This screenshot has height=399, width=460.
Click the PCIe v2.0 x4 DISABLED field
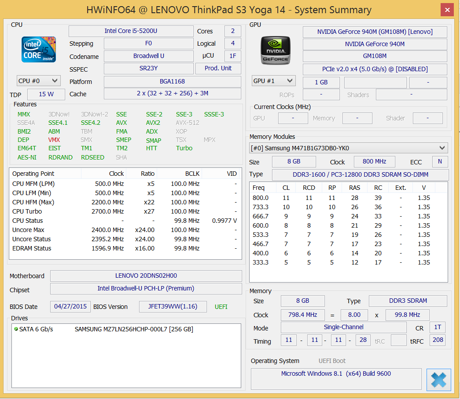375,69
